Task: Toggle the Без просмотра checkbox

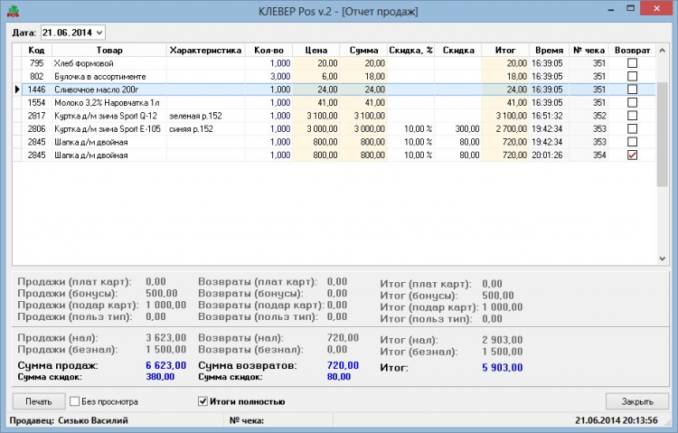Action: tap(76, 401)
